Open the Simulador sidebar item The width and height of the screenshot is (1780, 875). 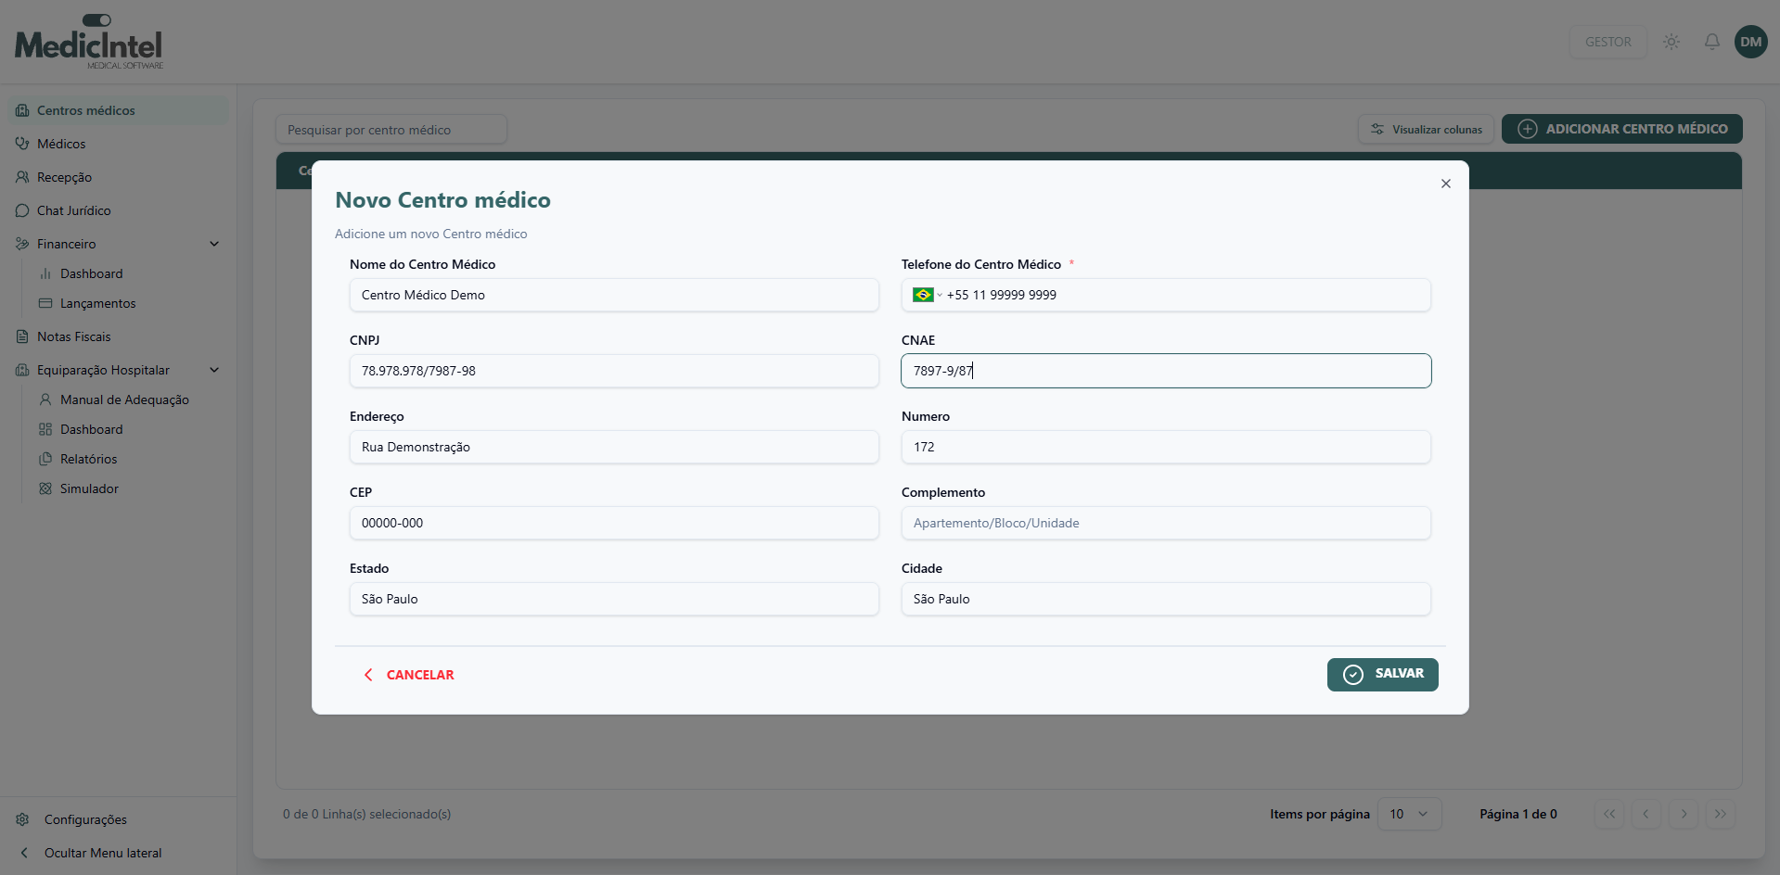tap(89, 488)
